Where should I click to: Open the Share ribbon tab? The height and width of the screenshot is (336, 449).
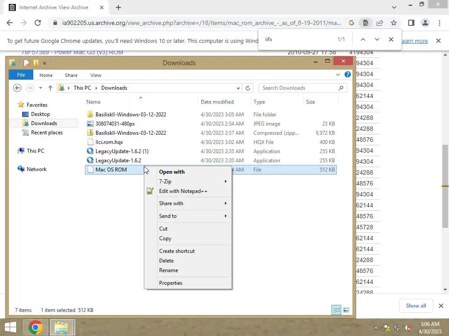pos(71,75)
